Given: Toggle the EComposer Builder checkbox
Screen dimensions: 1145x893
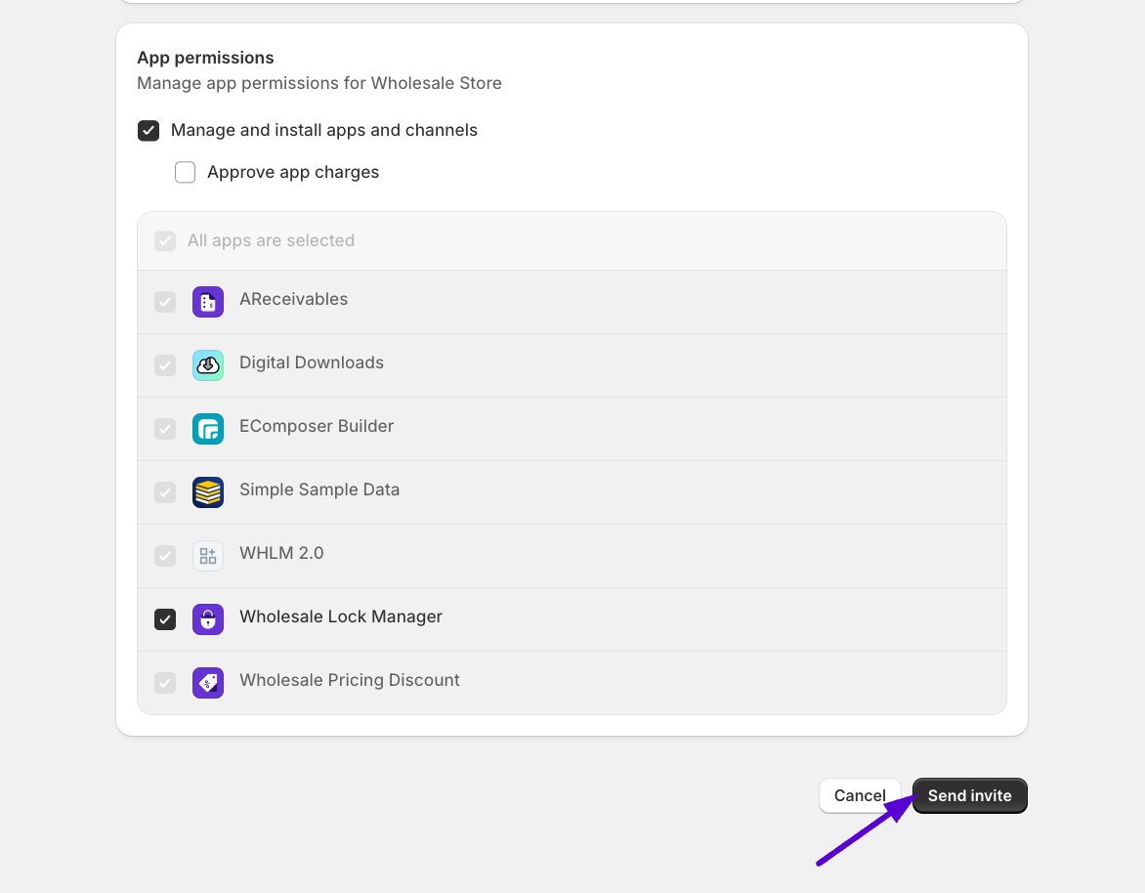Looking at the screenshot, I should [x=165, y=429].
